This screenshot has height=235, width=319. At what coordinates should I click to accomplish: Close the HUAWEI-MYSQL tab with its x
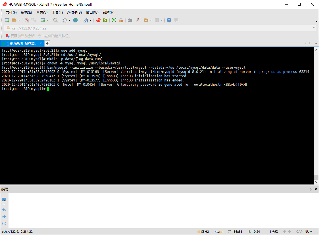click(41, 43)
